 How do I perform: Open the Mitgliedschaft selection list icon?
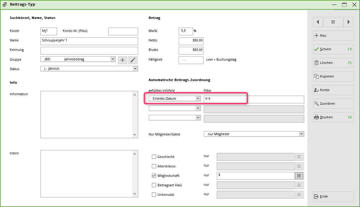click(299, 176)
